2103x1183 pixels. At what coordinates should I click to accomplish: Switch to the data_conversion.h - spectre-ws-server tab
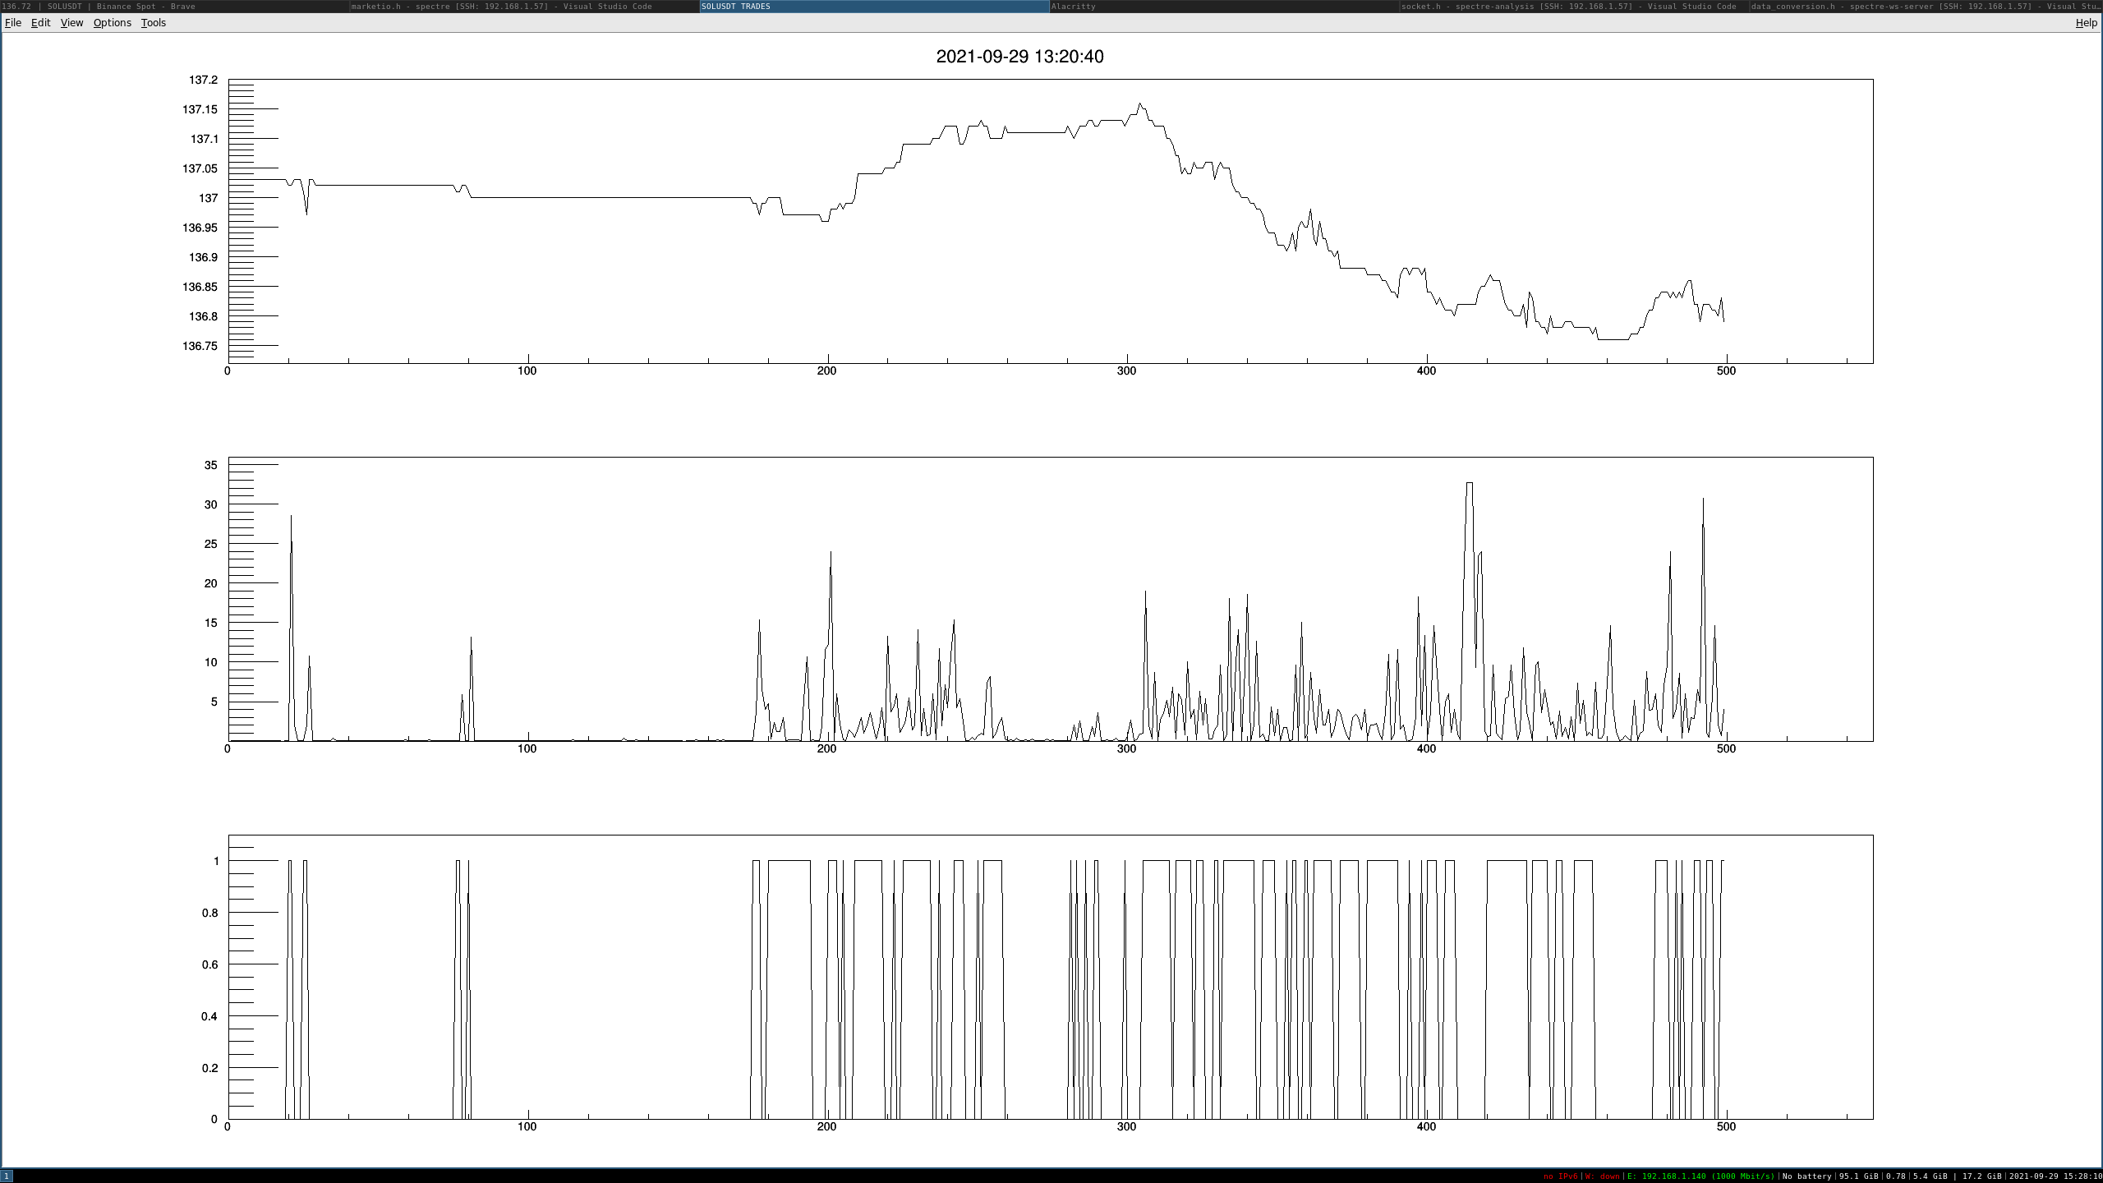[1926, 6]
